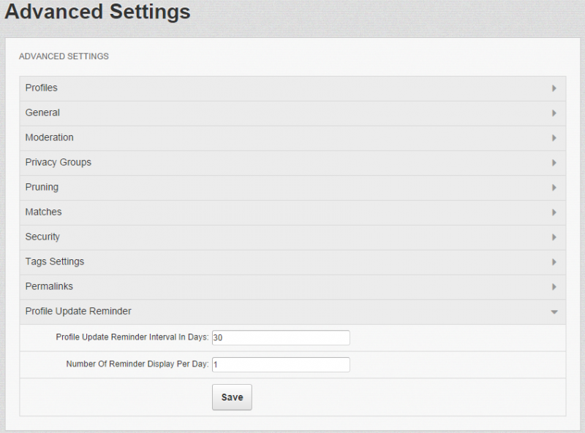
Task: Expand the Profiles section arrow
Action: click(554, 88)
